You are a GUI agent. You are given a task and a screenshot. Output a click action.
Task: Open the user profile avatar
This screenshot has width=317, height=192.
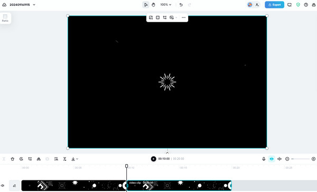(250, 5)
